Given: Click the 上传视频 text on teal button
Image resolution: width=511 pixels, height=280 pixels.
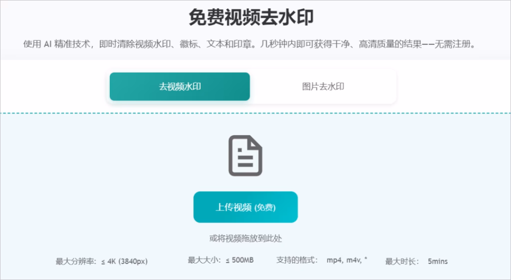Looking at the screenshot, I should tap(233, 208).
